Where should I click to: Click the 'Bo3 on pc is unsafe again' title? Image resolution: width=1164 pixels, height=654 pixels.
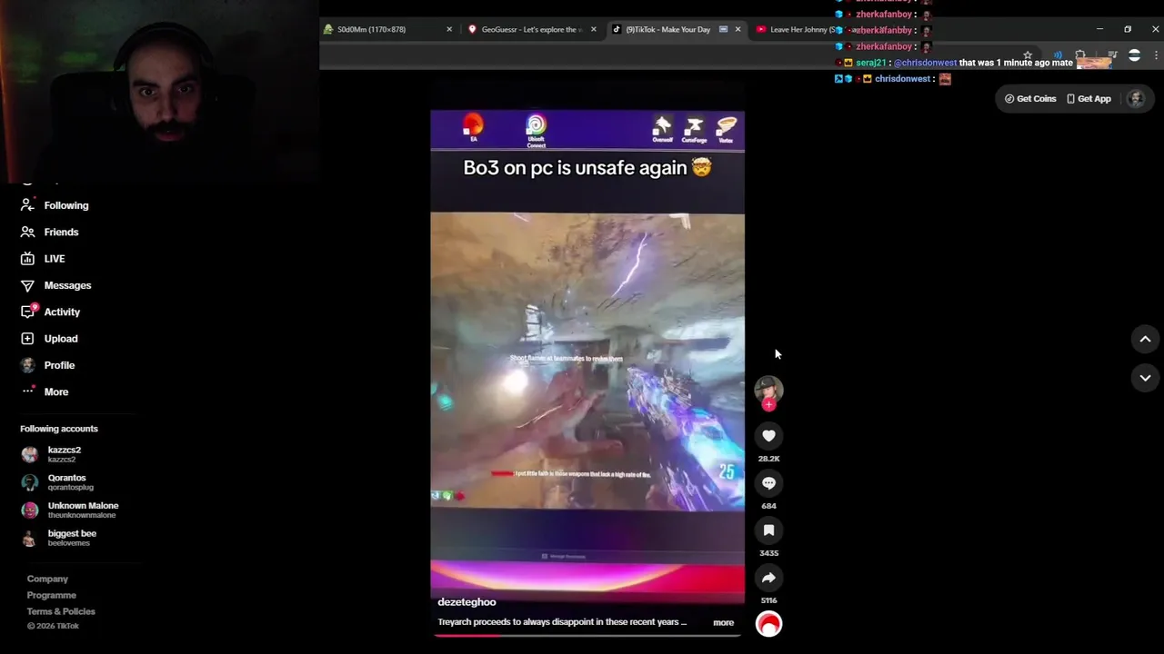(587, 168)
